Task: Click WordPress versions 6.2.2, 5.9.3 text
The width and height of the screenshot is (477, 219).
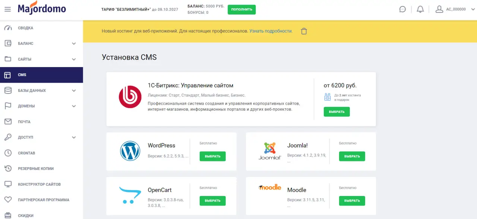Action: 168,156
